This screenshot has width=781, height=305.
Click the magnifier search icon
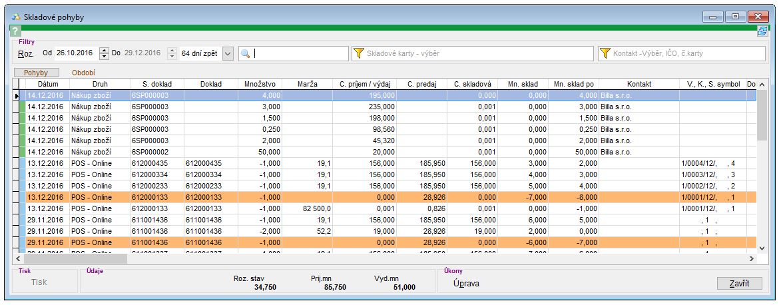tap(245, 53)
